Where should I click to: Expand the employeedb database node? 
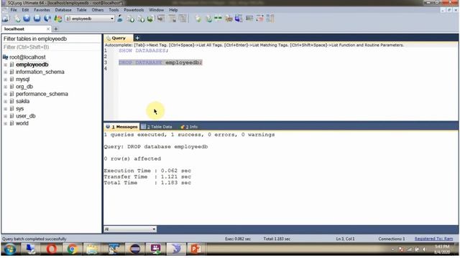click(5, 64)
